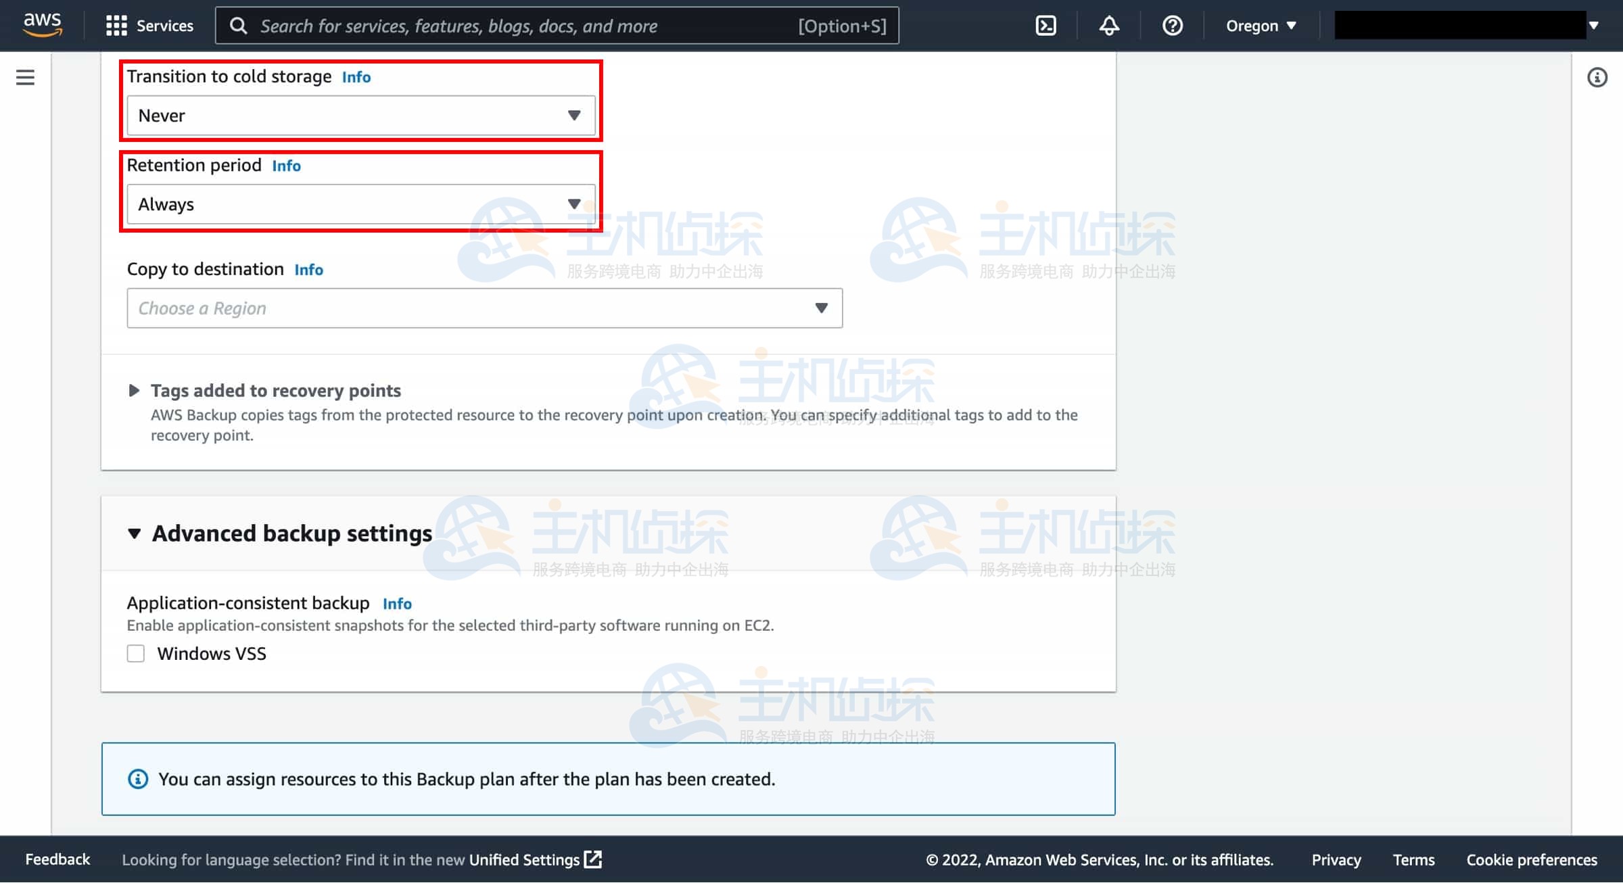Image resolution: width=1623 pixels, height=883 pixels.
Task: Expand the left hamburger navigation menu
Action: (x=25, y=77)
